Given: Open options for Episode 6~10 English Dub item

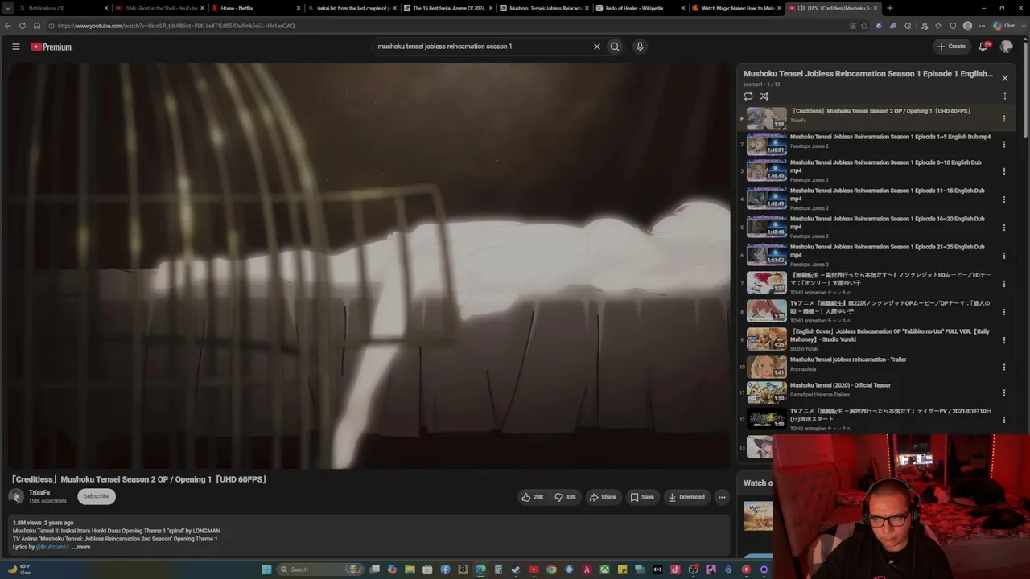Looking at the screenshot, I should (x=1003, y=171).
